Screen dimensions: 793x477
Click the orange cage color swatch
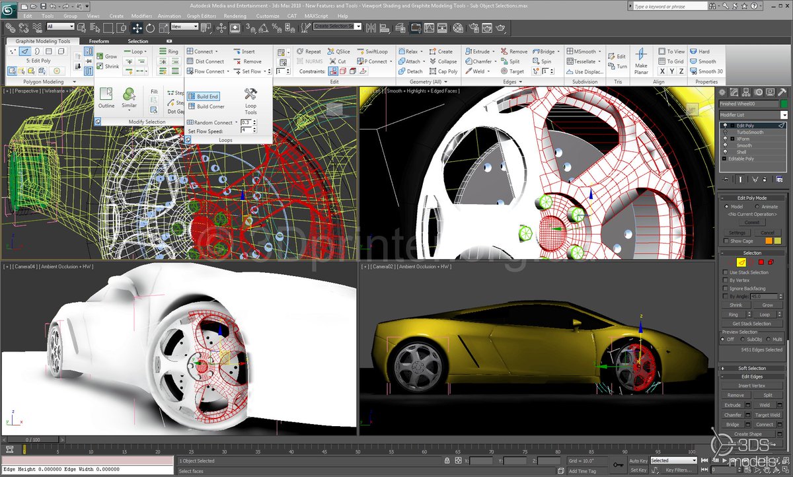(x=769, y=241)
